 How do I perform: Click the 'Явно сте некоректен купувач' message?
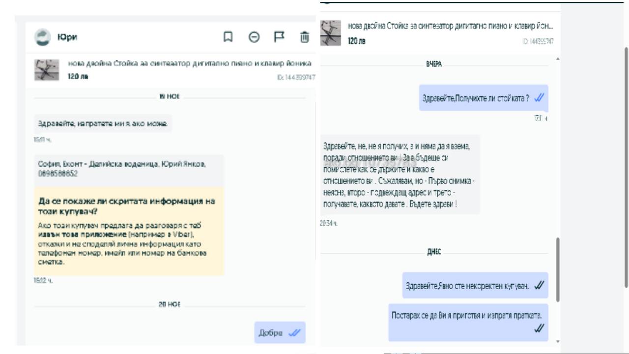[475, 286]
